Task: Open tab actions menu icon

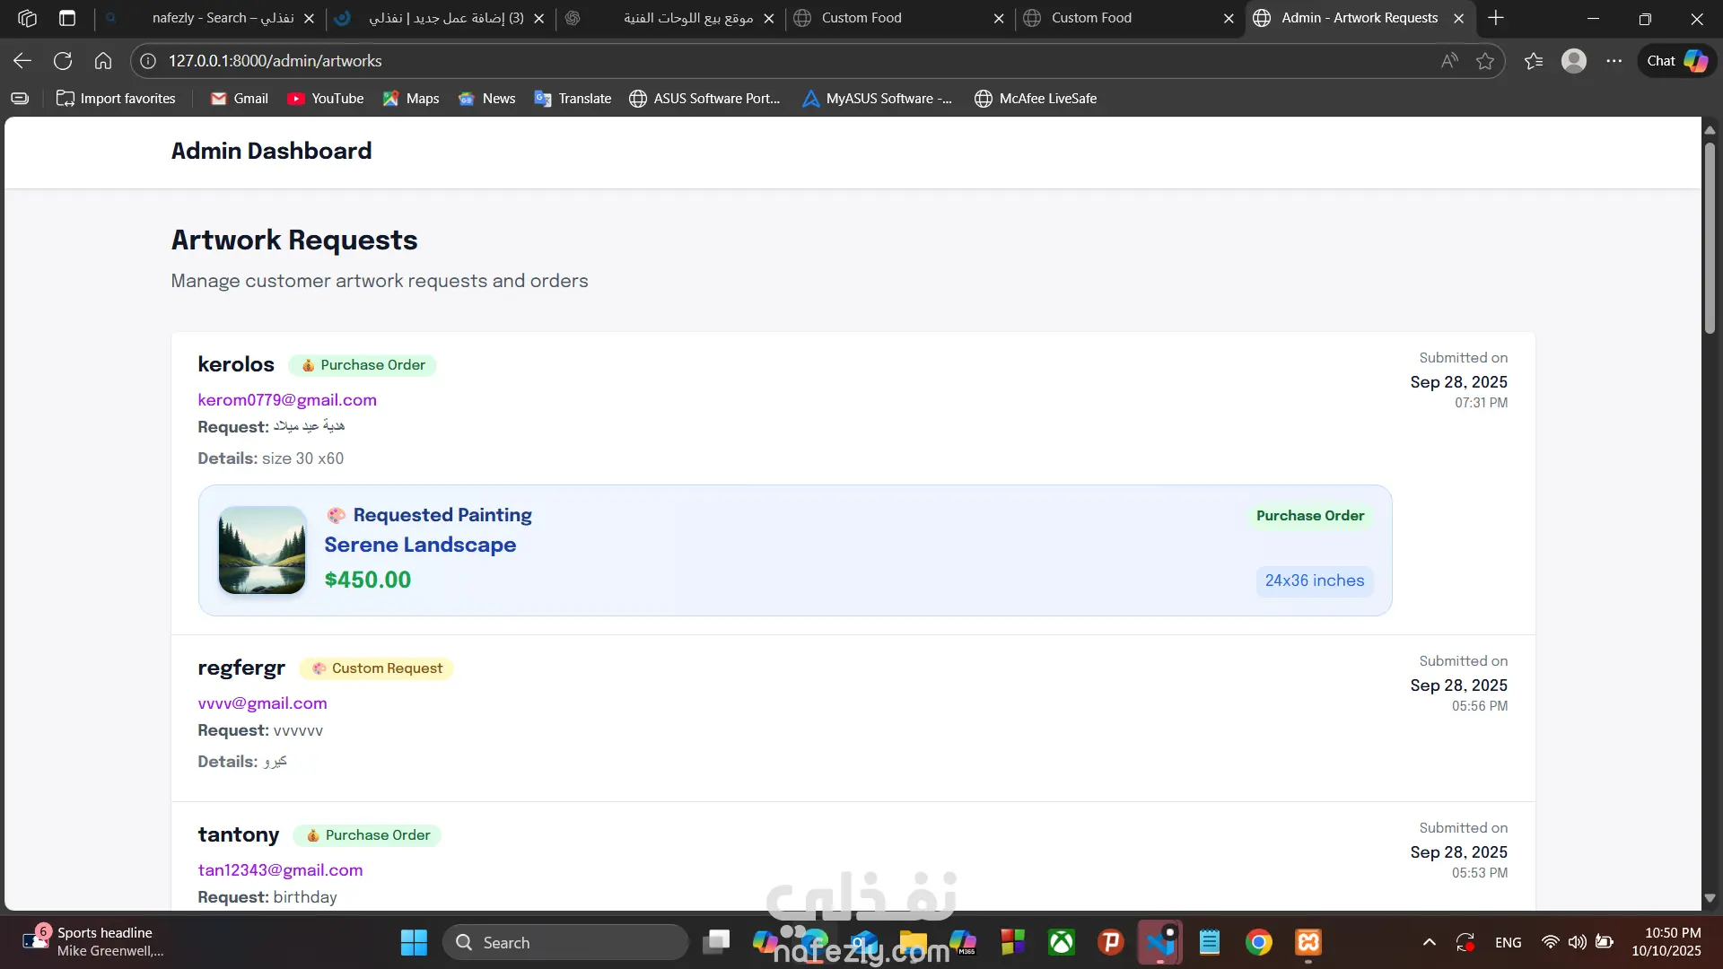Action: coord(67,18)
